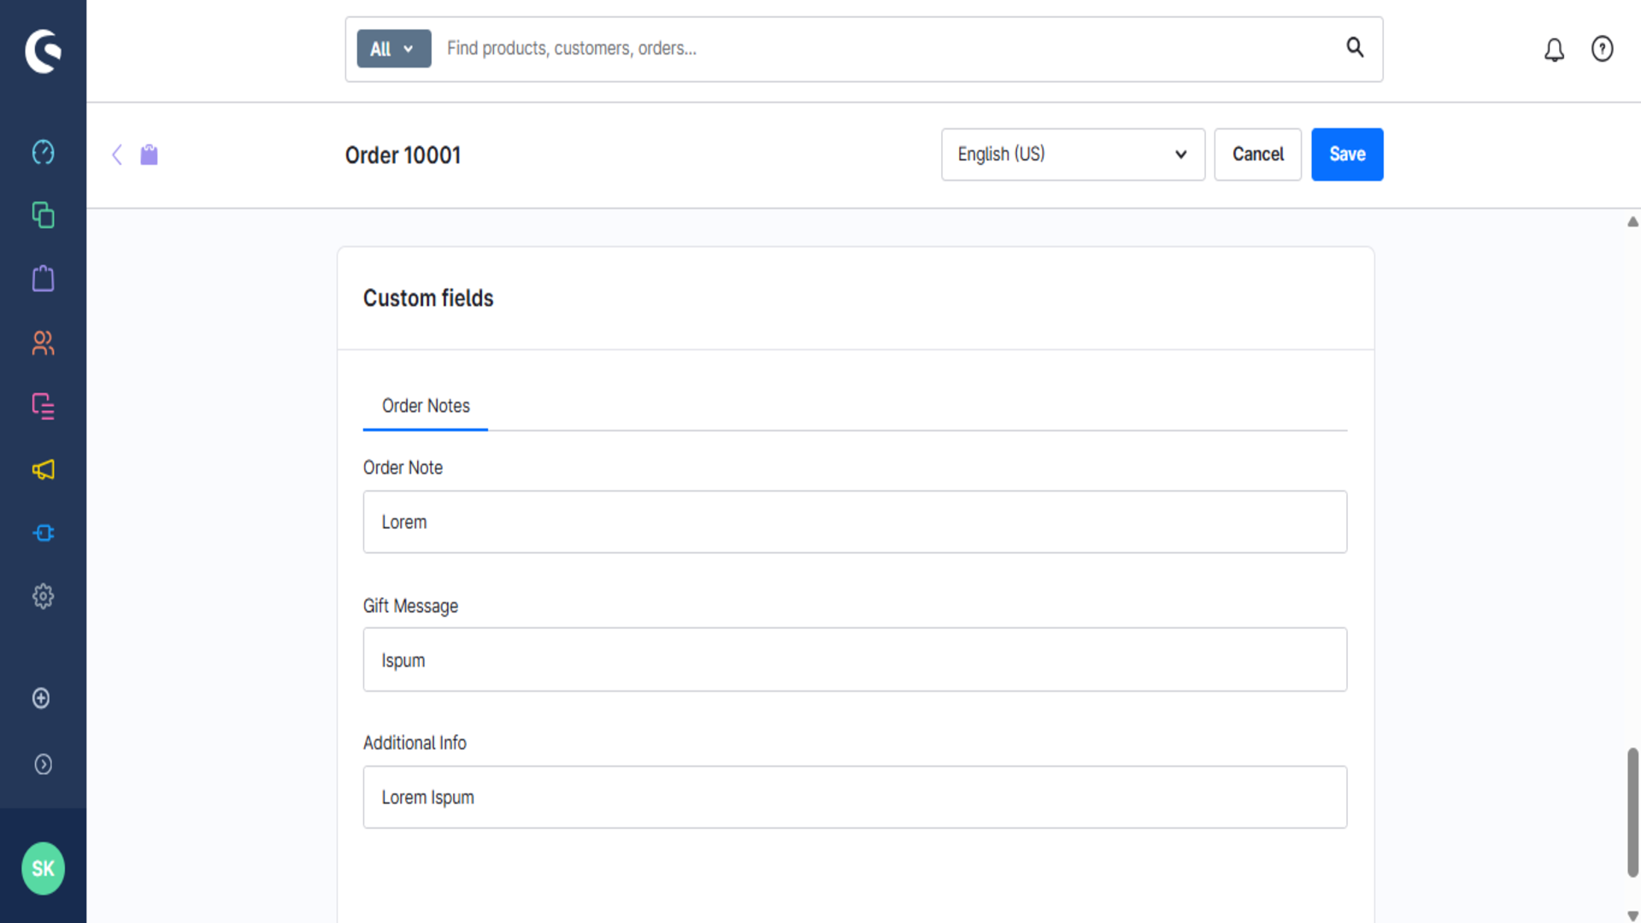Click the Custom fields card title
1641x923 pixels.
428,298
